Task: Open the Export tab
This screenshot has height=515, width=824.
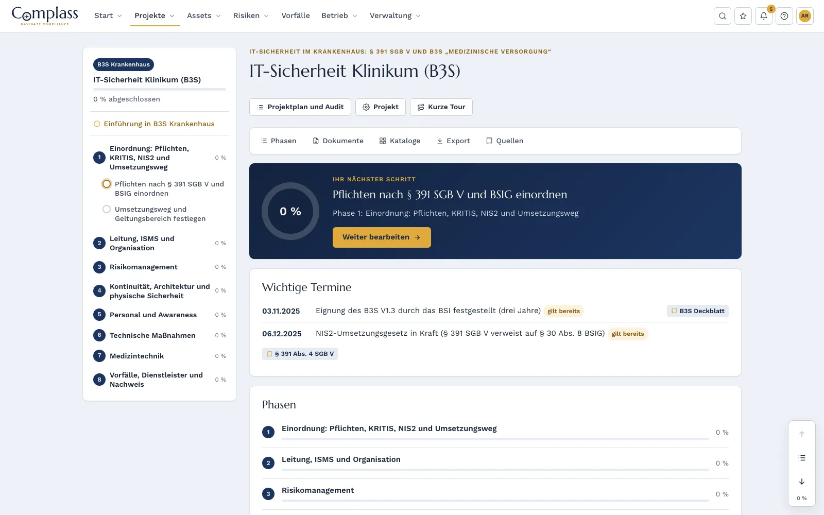Action: coord(453,141)
